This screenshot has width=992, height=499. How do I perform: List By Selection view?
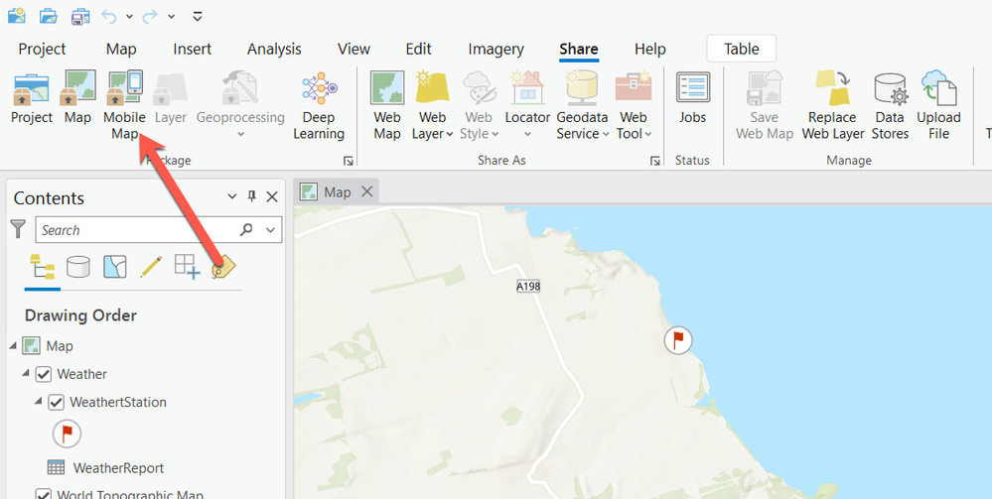(114, 266)
